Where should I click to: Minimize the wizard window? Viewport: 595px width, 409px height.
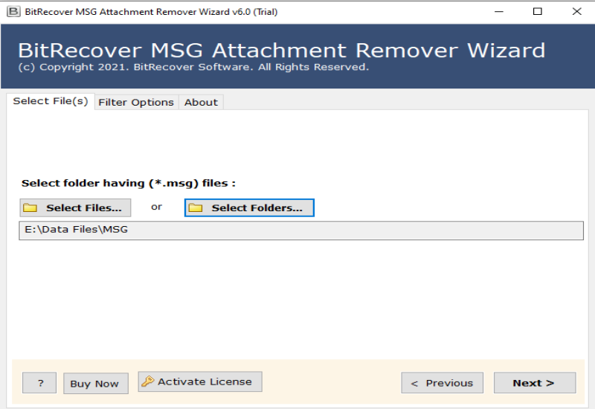click(x=498, y=12)
